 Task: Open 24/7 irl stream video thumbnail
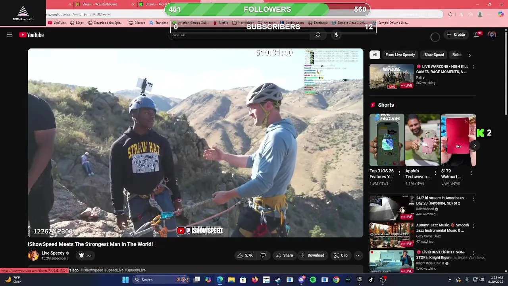click(392, 208)
